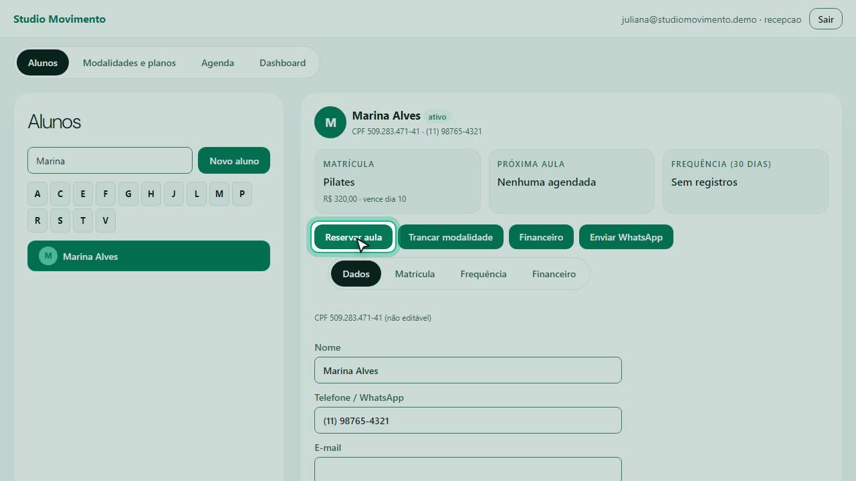Click the ativo status badge
The image size is (856, 481).
(x=437, y=117)
